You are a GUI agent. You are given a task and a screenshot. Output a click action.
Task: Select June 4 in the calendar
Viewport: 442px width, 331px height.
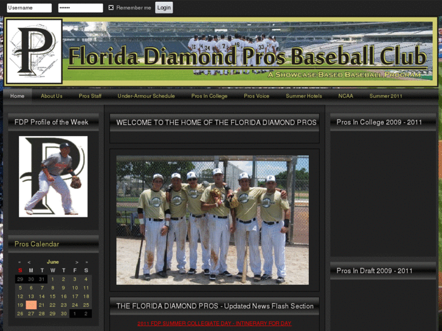pos(86,279)
